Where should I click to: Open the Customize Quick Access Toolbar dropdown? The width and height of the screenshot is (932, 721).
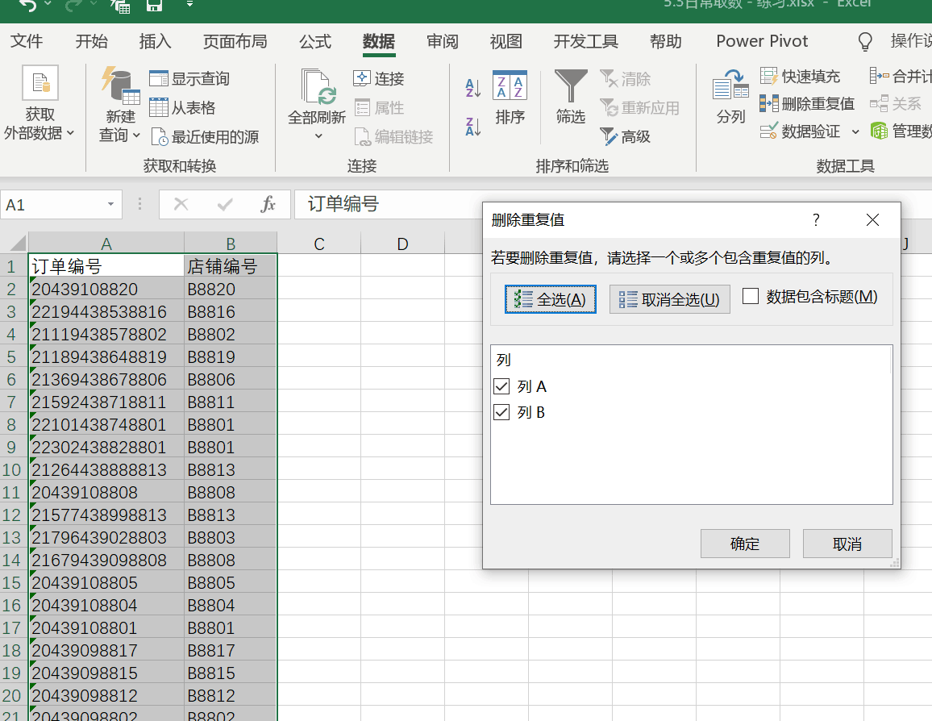(x=189, y=4)
